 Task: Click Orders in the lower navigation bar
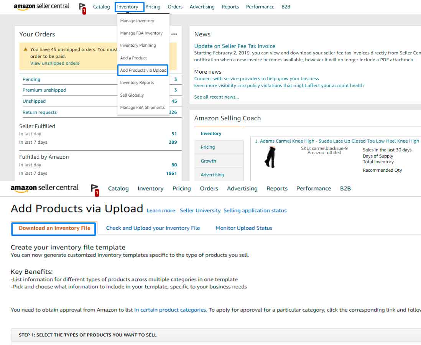[x=209, y=189]
